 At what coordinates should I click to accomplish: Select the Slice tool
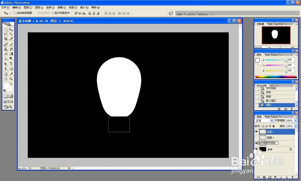coord(11,39)
